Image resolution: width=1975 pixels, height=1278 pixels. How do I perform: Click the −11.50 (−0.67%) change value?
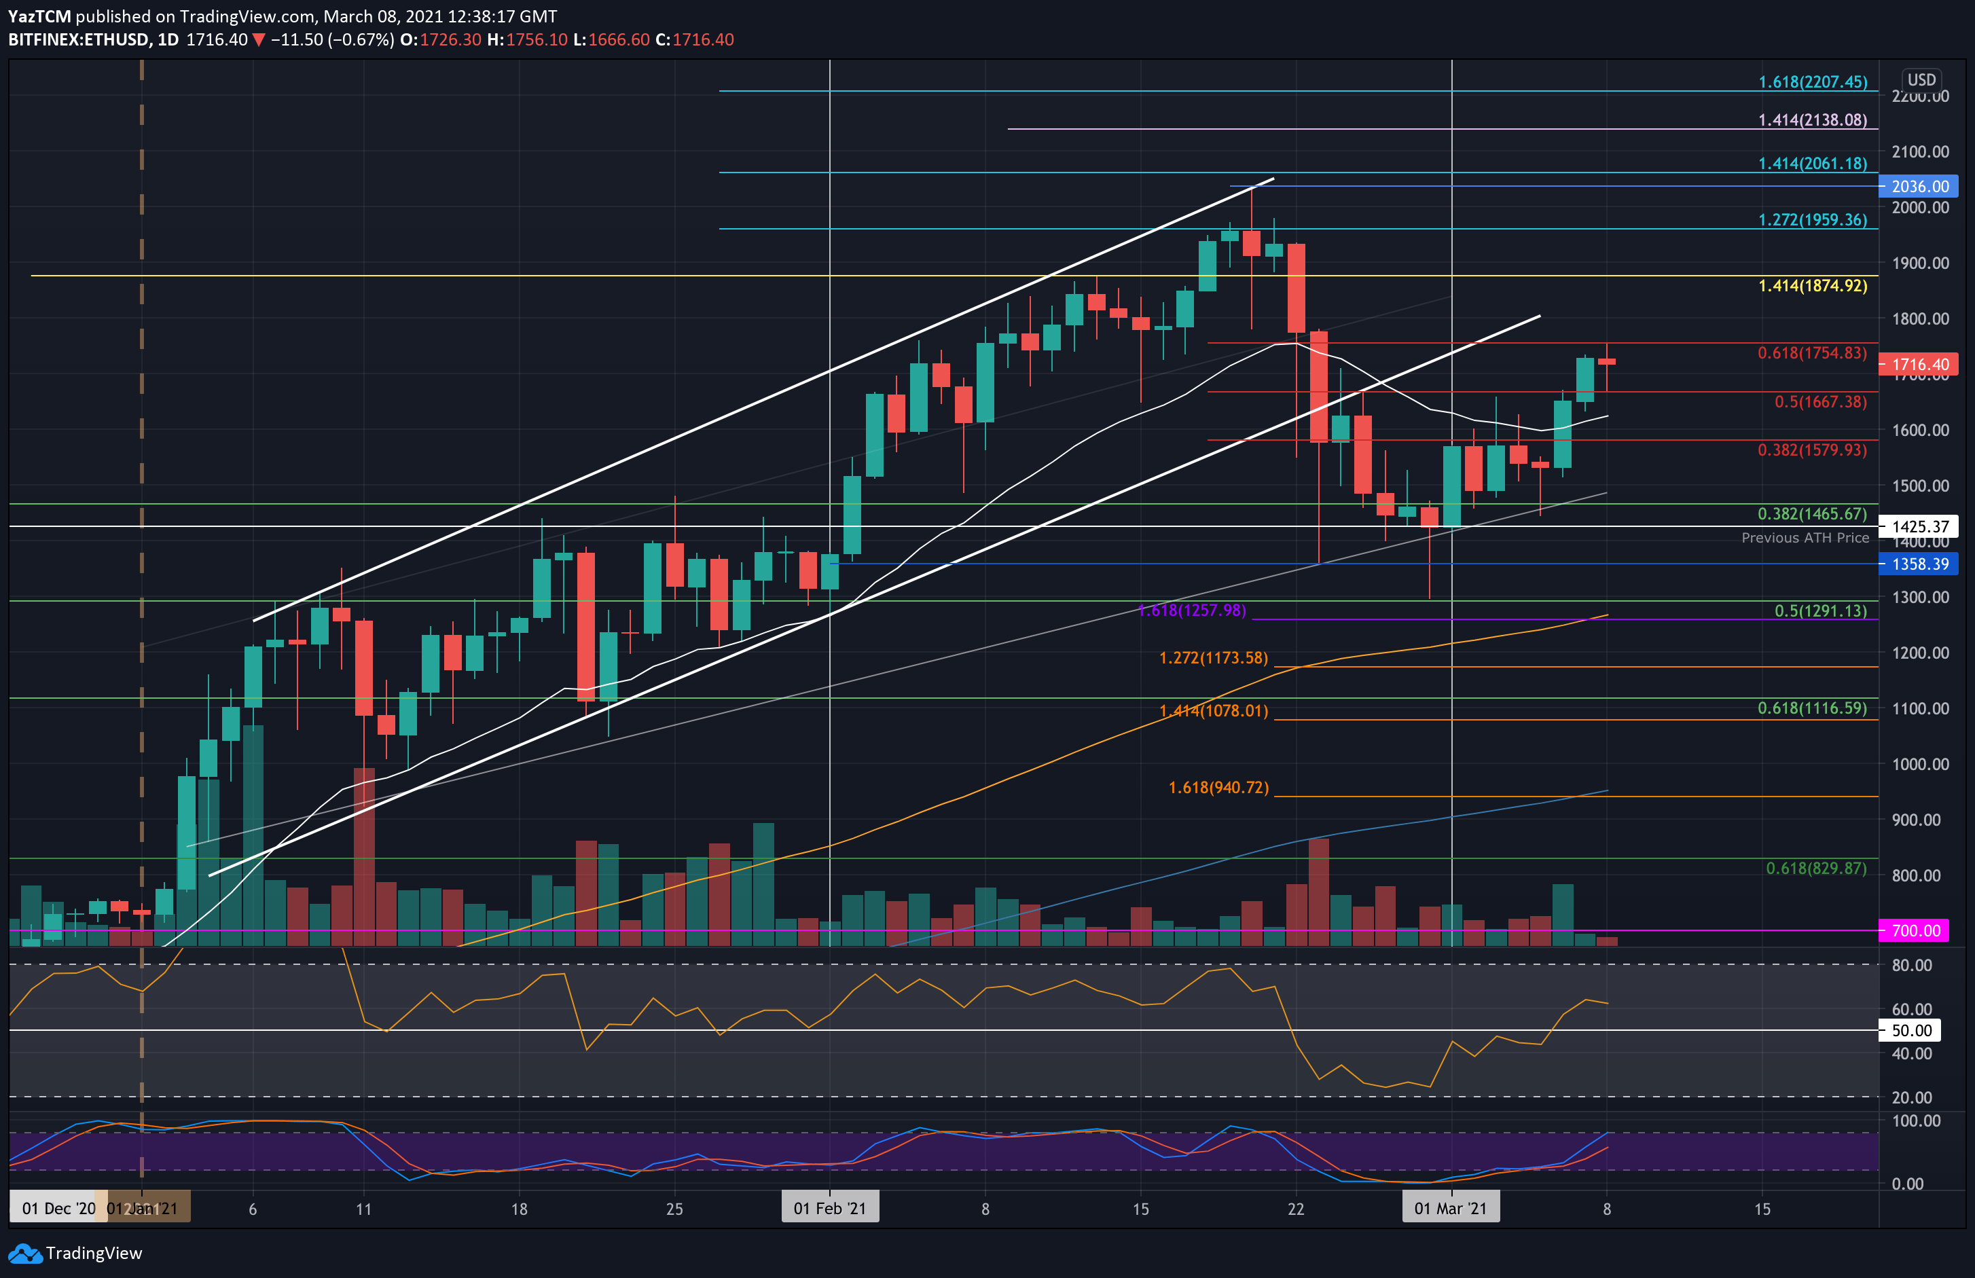click(x=332, y=40)
